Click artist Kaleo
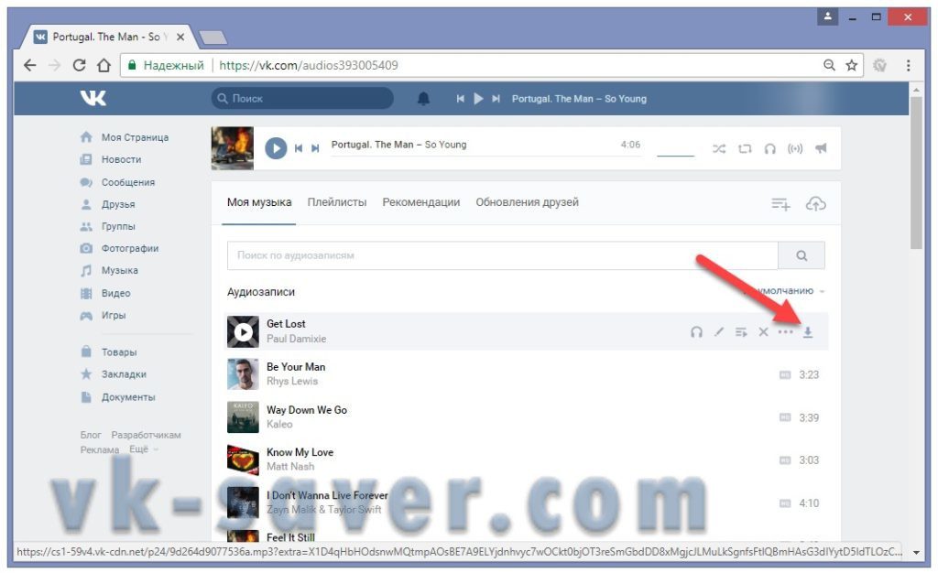 tap(279, 424)
